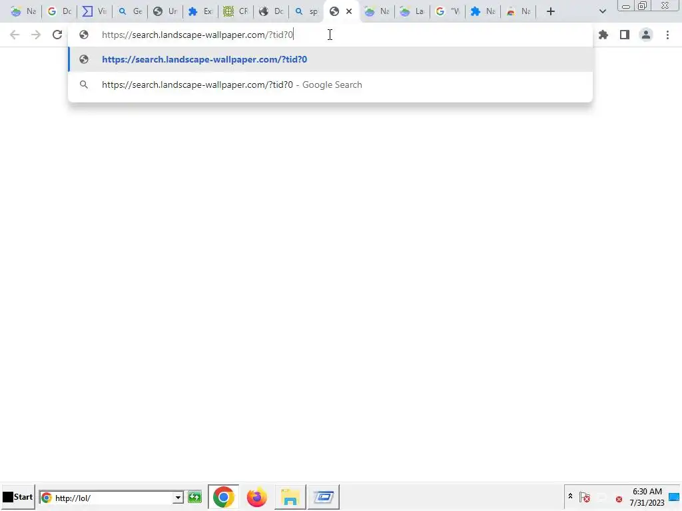Restore down the Chrome window
This screenshot has height=511, width=682.
(642, 6)
